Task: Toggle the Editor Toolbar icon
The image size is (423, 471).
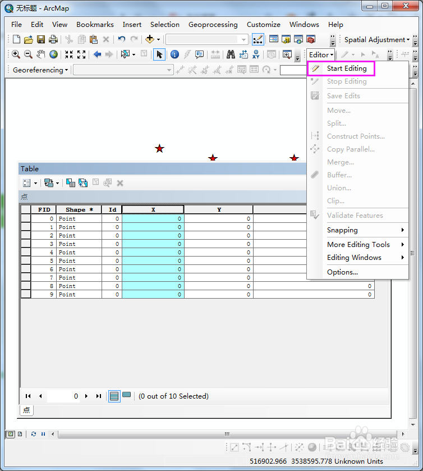Action: (x=258, y=39)
